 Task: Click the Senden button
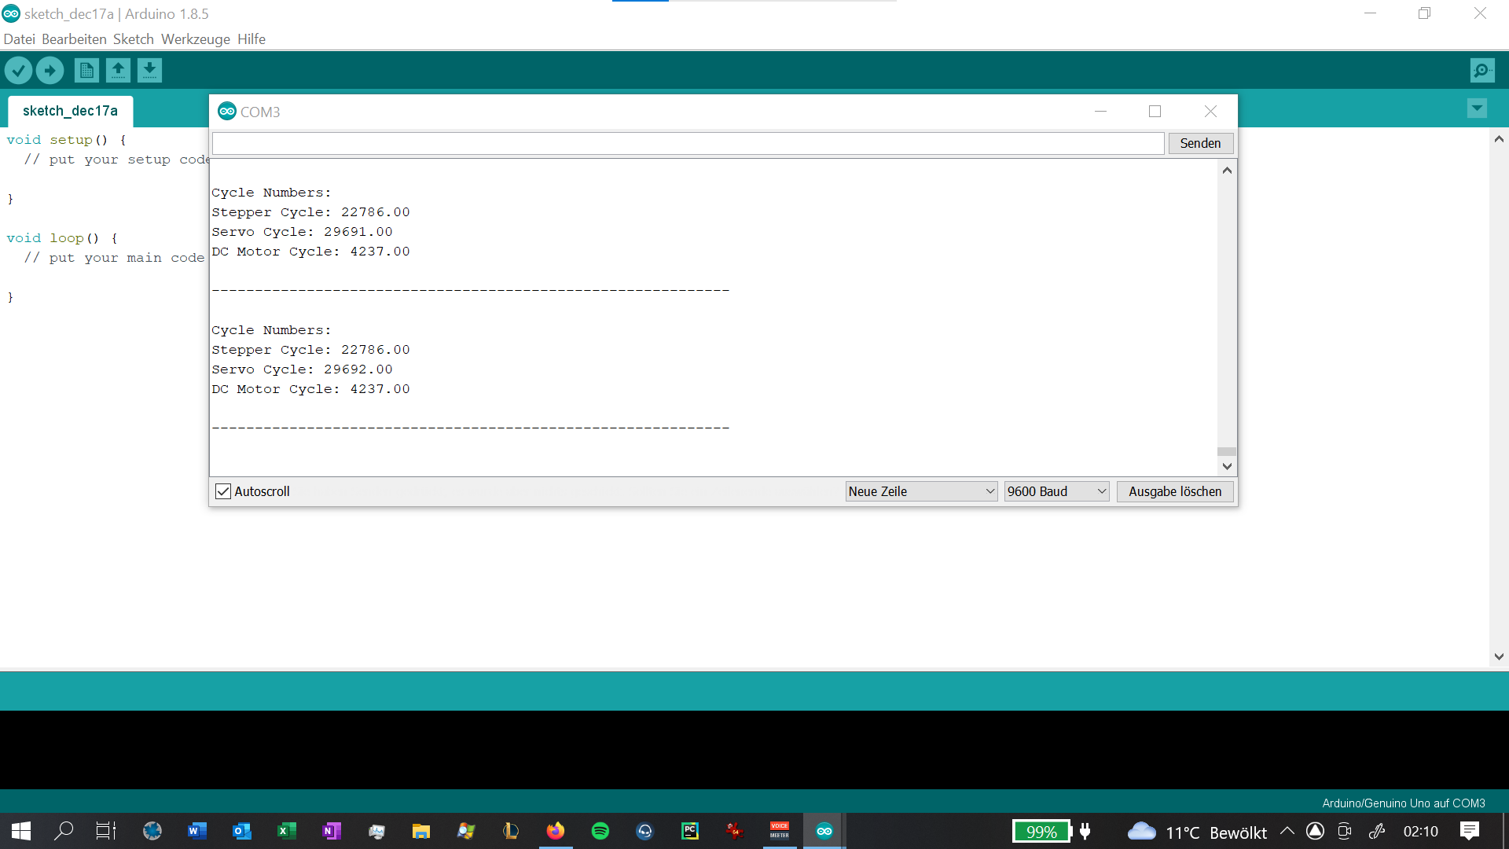(x=1200, y=143)
